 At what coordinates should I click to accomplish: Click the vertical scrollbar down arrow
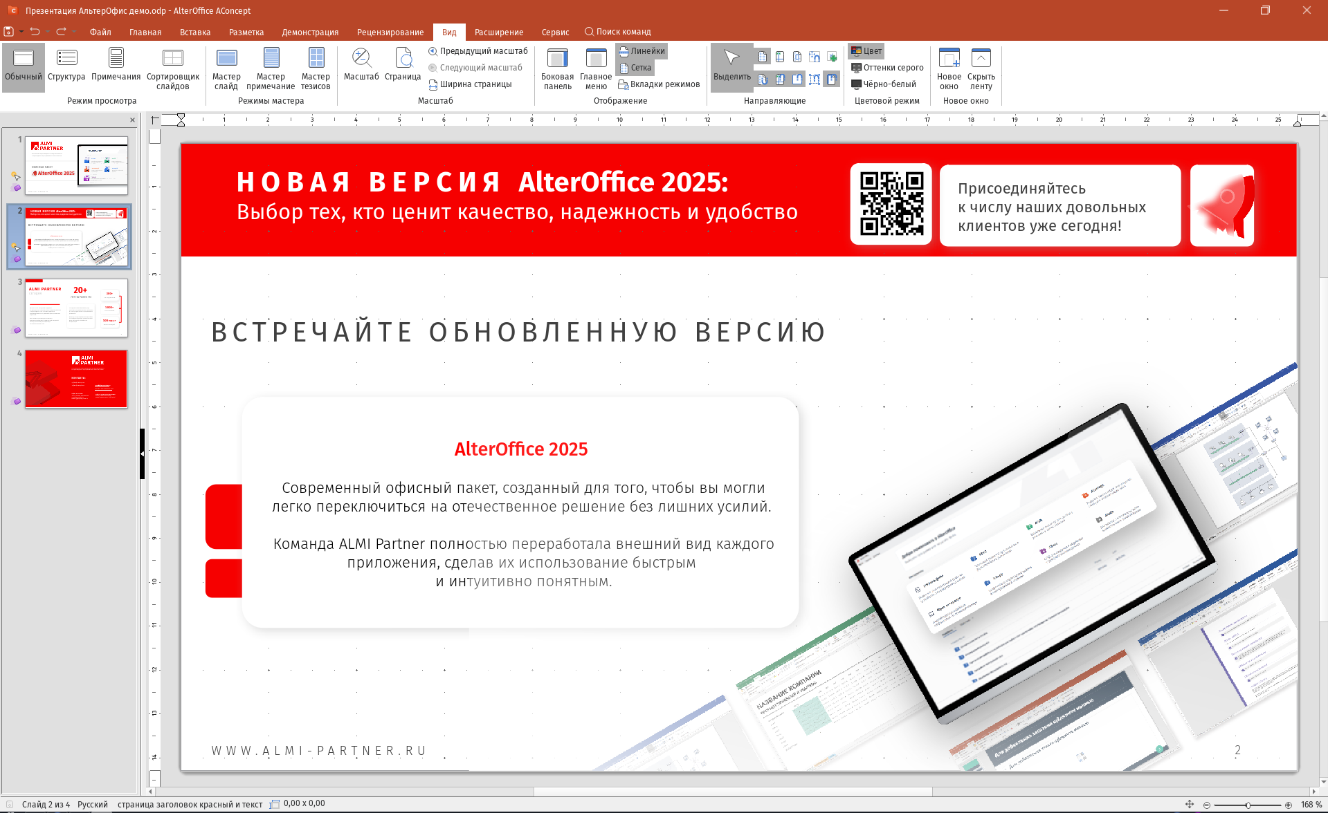click(x=1323, y=782)
